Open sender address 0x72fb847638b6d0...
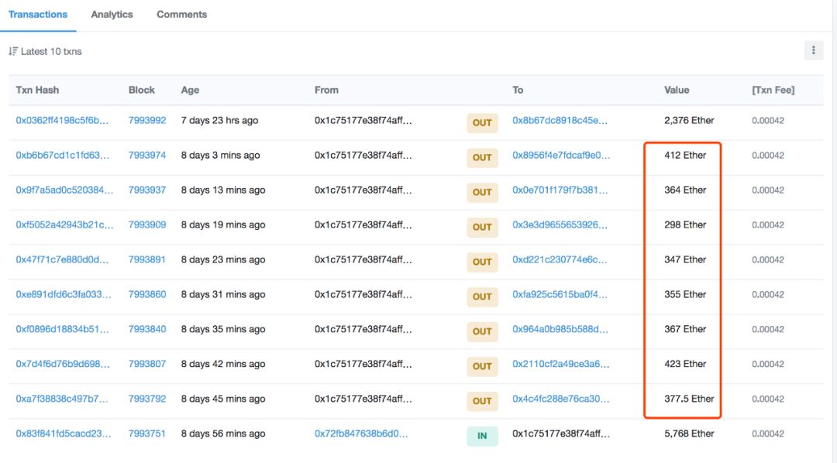The image size is (837, 463). pyautogui.click(x=361, y=434)
